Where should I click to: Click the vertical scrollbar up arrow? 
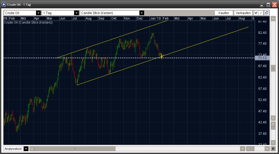tap(273, 18)
